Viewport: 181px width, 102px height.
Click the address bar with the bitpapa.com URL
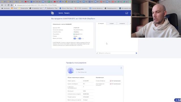[x=73, y=5]
